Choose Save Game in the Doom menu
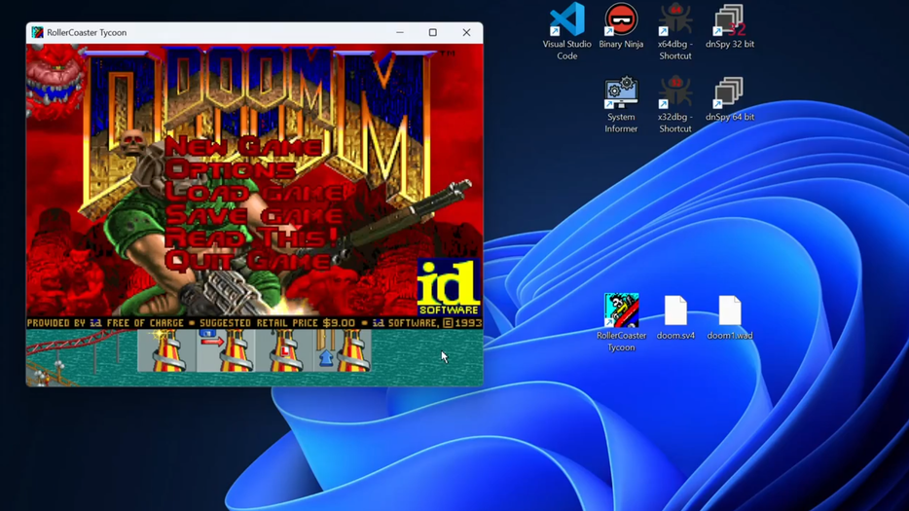The image size is (909, 511). (254, 215)
